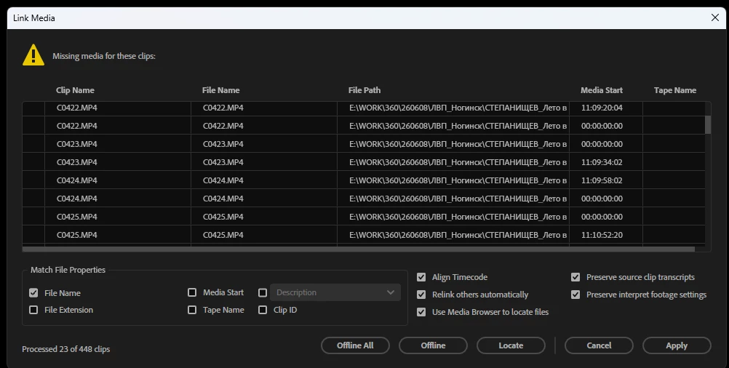The width and height of the screenshot is (729, 368).
Task: Click the file path in the 11:10:52:20 row
Action: click(x=458, y=235)
